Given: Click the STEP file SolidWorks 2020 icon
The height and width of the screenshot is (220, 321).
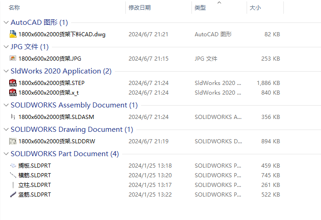Looking at the screenshot, I should click(13, 83).
